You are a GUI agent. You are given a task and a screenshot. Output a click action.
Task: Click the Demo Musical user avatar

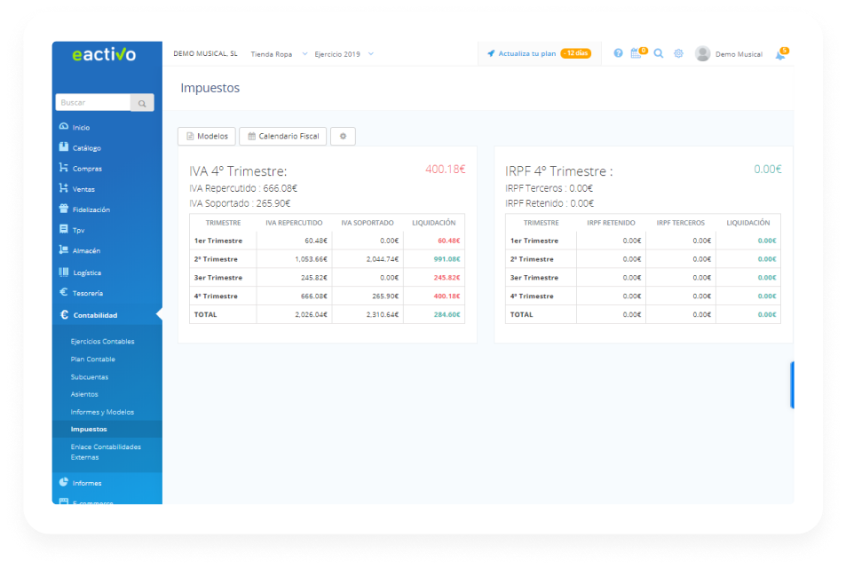703,54
